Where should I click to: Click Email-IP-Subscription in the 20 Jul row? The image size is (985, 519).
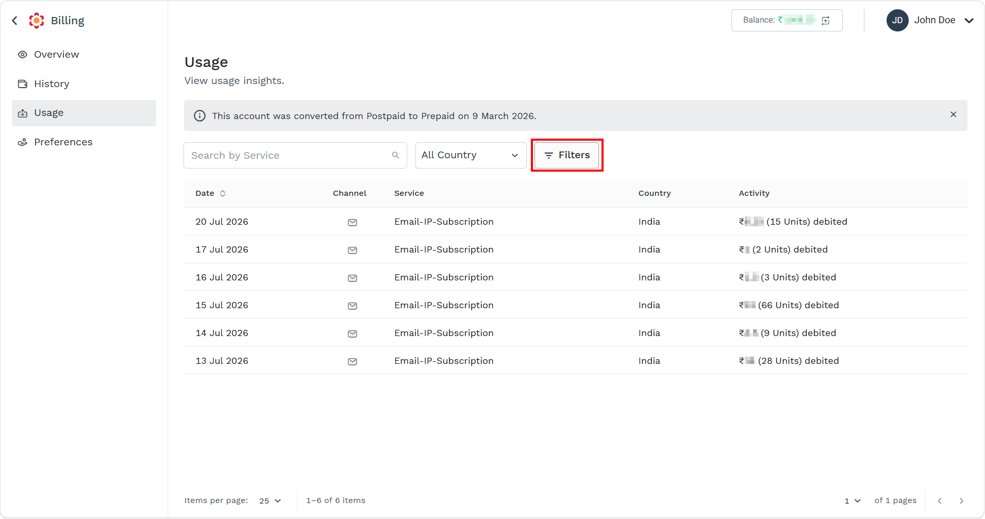click(444, 222)
